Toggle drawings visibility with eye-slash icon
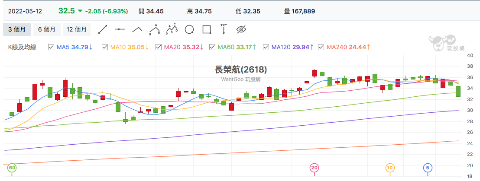The image size is (480, 181). [x=241, y=29]
